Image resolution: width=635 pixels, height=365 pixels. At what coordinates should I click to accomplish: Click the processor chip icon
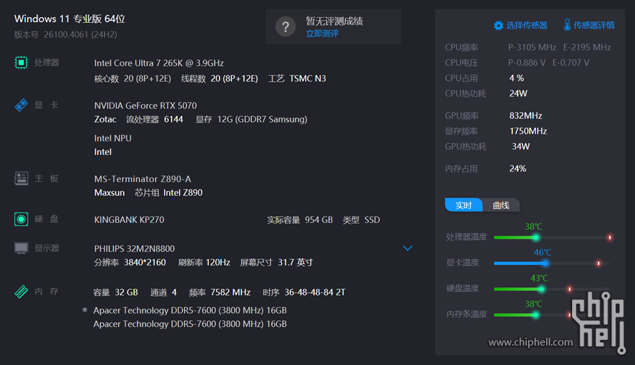point(21,62)
